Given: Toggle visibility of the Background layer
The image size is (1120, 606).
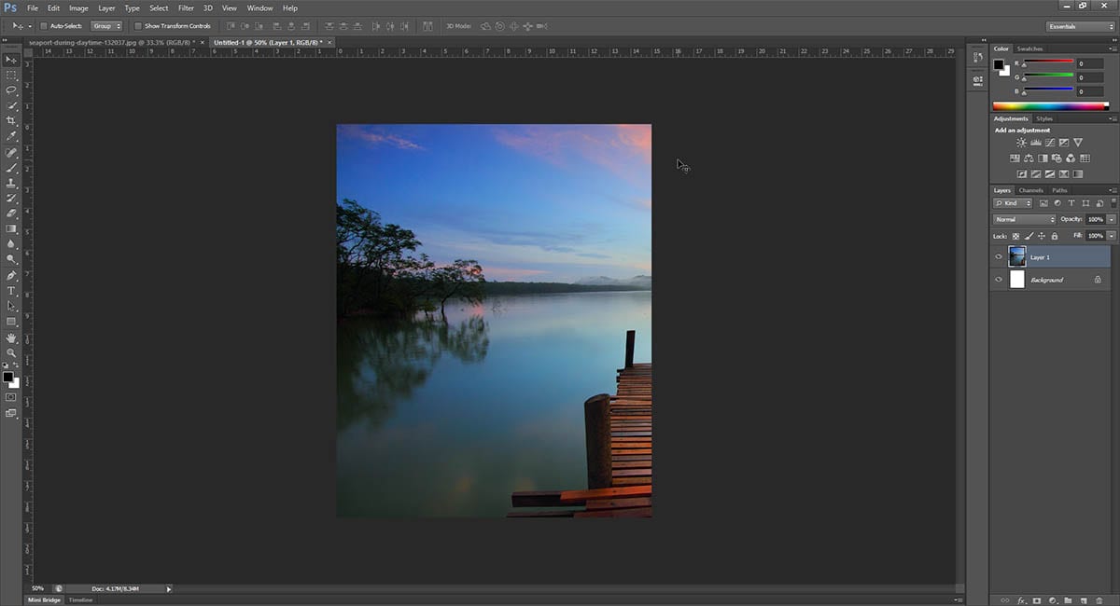Looking at the screenshot, I should (x=999, y=280).
